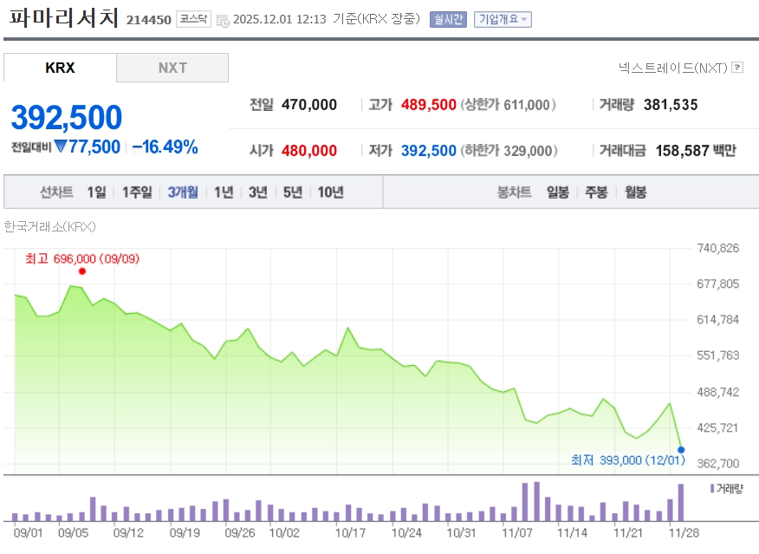759x554 pixels.
Task: Select the 3개월 chart period
Action: pos(183,192)
